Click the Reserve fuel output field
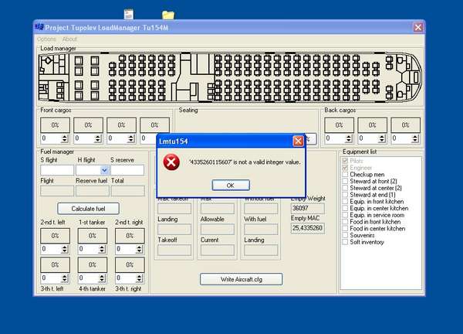 (x=93, y=191)
